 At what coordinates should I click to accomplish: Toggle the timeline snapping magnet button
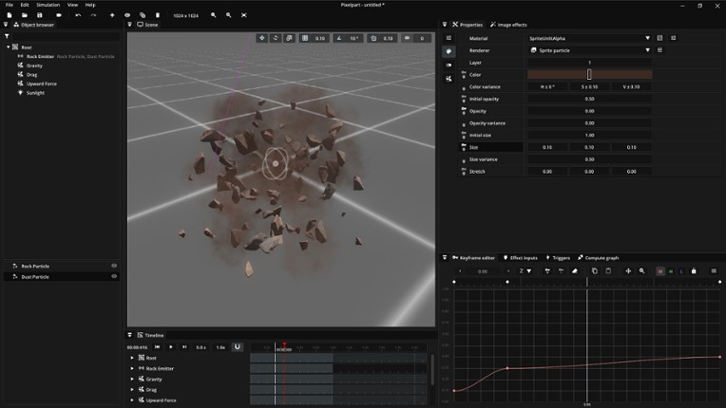pos(238,347)
